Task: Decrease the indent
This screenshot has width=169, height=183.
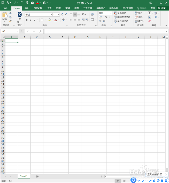Action: tap(83, 20)
